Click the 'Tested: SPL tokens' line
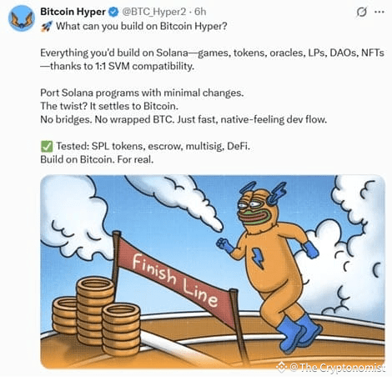 point(153,146)
